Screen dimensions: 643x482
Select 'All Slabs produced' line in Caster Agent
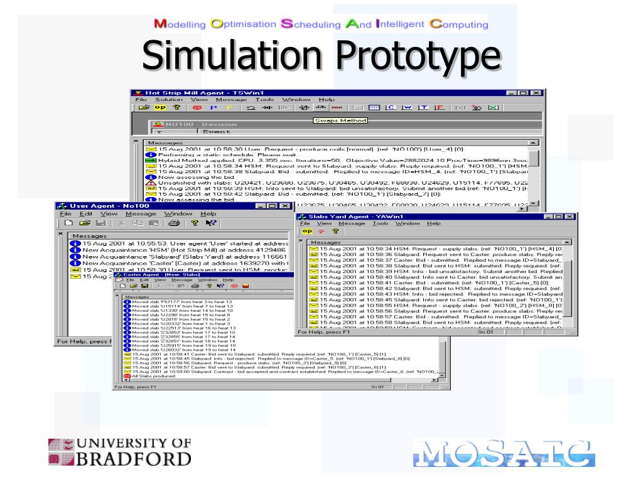click(149, 376)
